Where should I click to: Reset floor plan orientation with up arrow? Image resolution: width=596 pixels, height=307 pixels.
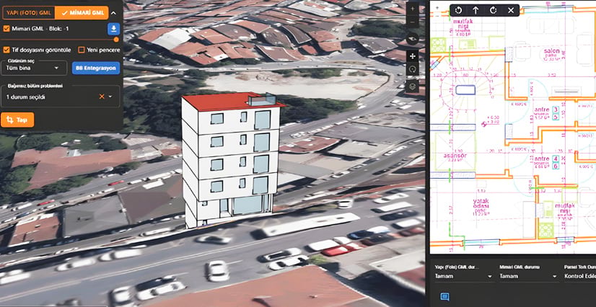tap(476, 11)
